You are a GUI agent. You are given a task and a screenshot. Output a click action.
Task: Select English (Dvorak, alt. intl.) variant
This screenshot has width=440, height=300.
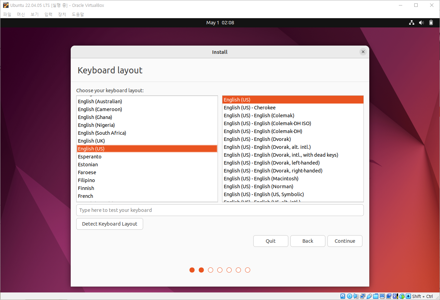tap(293, 147)
